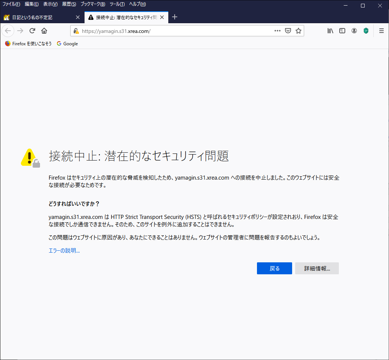
Task: Click the green shield extension icon
Action: [x=366, y=31]
